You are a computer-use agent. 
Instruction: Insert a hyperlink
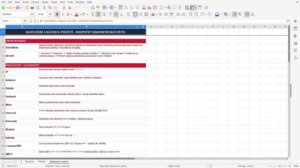click(169, 8)
